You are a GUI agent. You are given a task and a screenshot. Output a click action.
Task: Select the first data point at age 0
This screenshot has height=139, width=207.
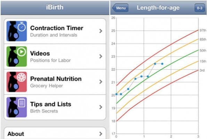117,94
